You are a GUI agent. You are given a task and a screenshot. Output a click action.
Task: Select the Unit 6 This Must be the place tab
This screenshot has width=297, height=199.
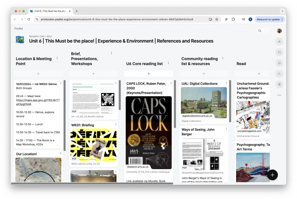(x=50, y=11)
